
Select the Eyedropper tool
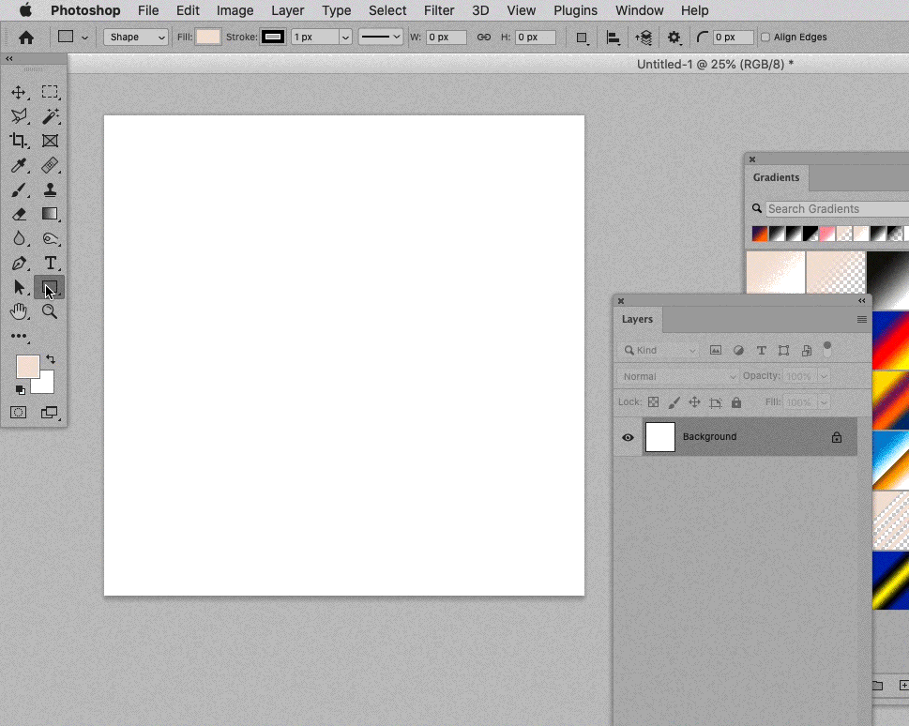19,165
